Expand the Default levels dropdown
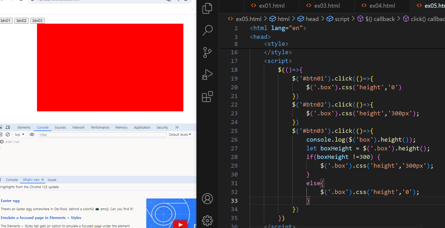The image size is (445, 228). coord(180,134)
